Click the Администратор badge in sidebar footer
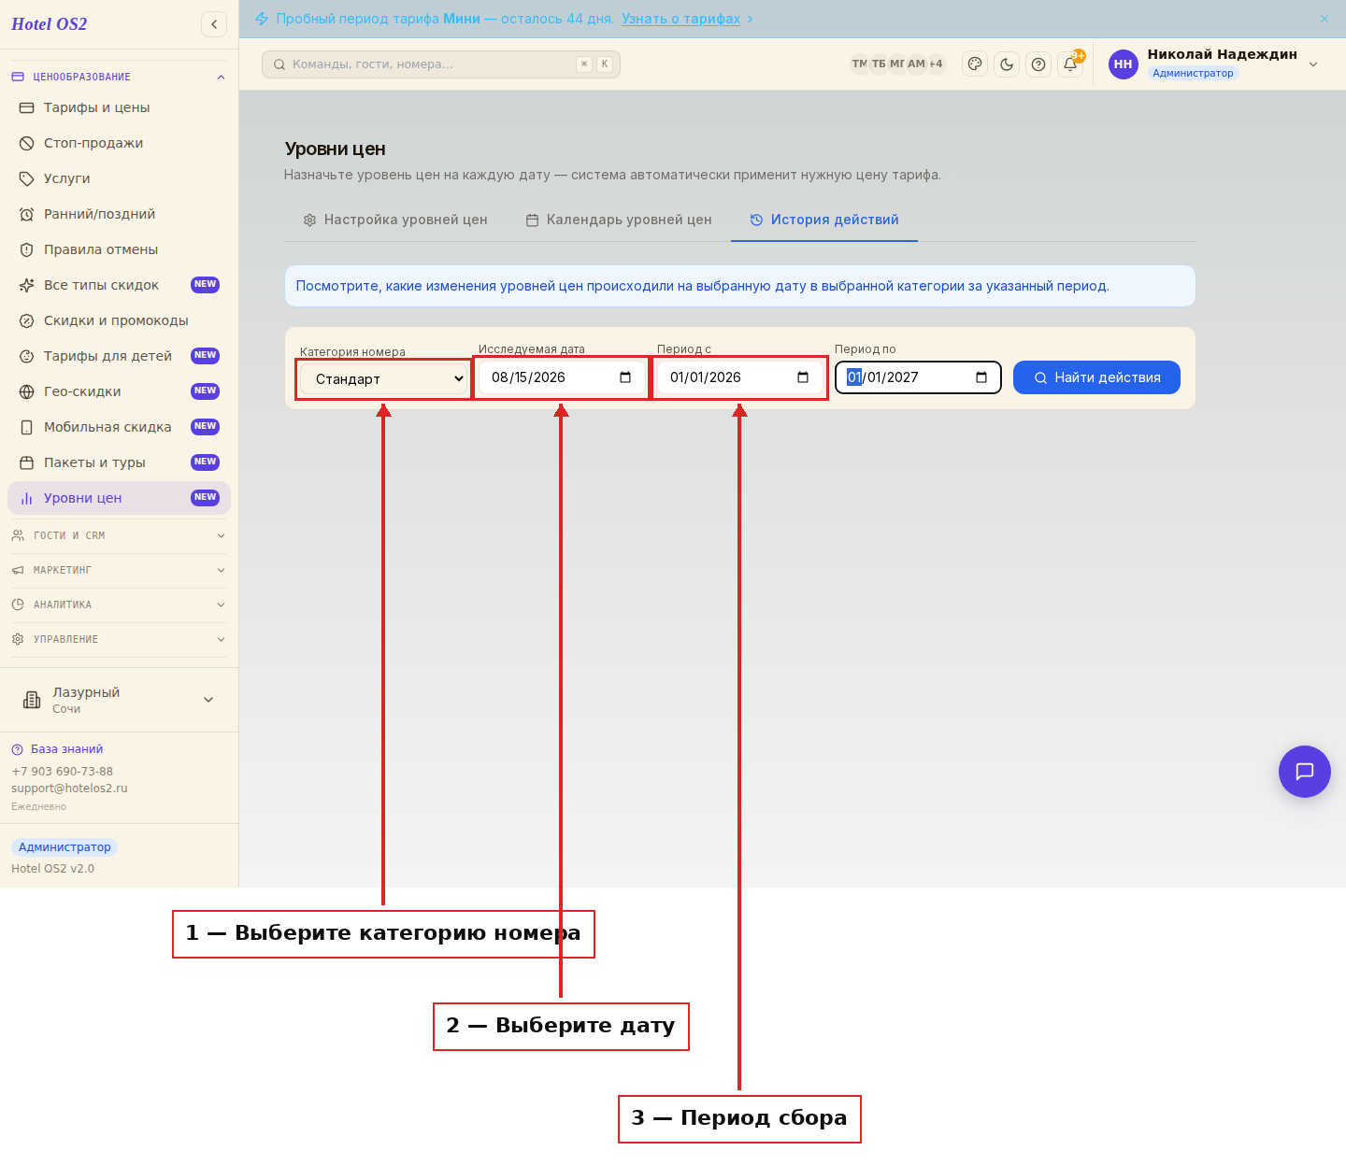Screen dimensions: 1346x1165 click(x=64, y=847)
